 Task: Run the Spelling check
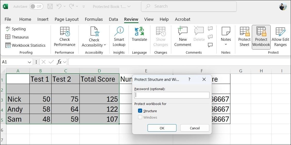click(x=15, y=29)
